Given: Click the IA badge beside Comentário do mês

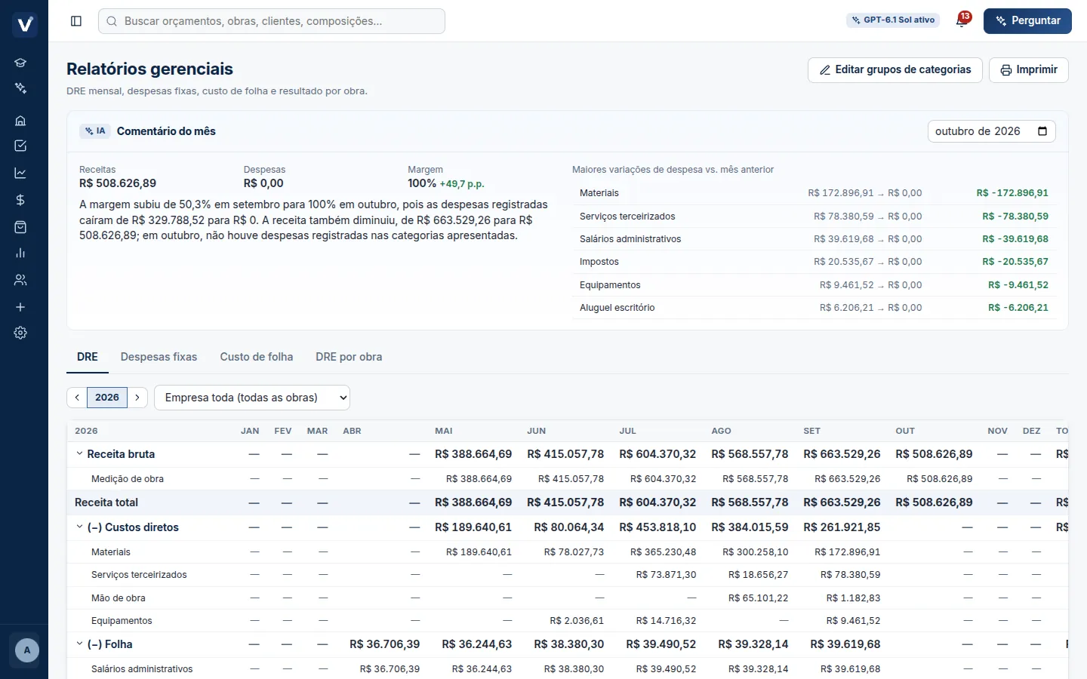Looking at the screenshot, I should [95, 131].
